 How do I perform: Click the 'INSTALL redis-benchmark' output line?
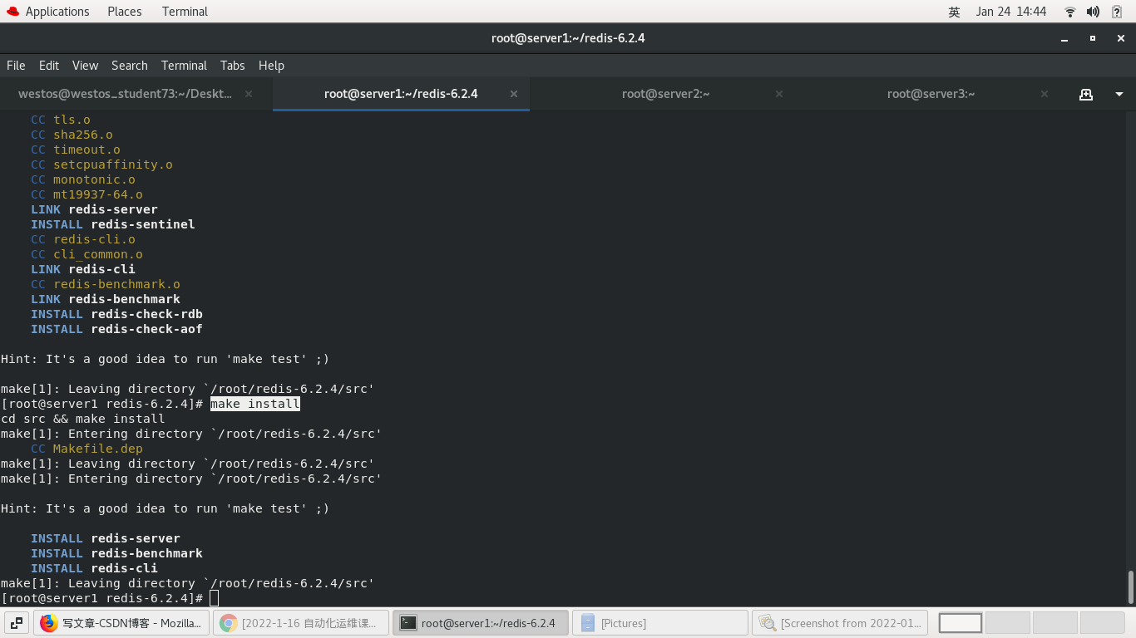coord(116,553)
